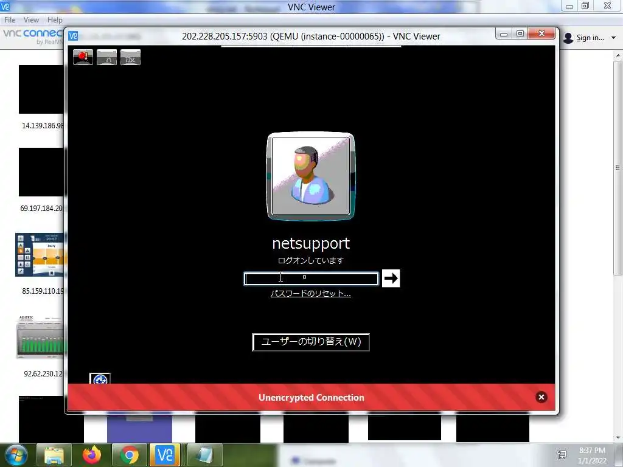
Task: Minimize the QEMU VNC session window
Action: pos(503,34)
